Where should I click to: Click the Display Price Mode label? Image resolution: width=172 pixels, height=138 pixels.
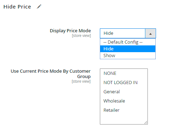pos(70,31)
